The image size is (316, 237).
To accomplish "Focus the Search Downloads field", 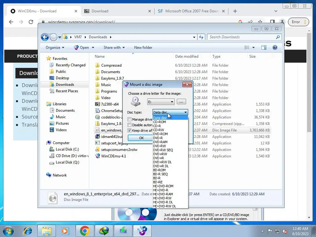I will tap(241, 37).
